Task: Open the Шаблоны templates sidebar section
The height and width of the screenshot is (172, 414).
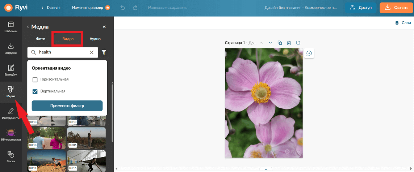Action: pyautogui.click(x=11, y=27)
